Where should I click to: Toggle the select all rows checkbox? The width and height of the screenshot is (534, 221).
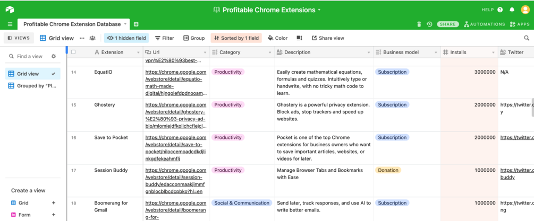73,52
